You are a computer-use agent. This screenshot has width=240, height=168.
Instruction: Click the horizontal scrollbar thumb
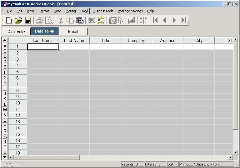(x=47, y=157)
